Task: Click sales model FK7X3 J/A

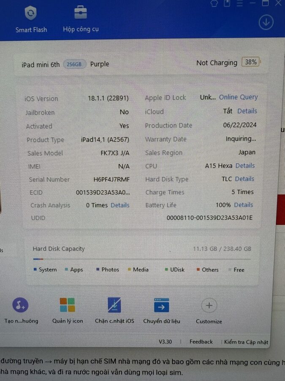Action: click(x=115, y=153)
